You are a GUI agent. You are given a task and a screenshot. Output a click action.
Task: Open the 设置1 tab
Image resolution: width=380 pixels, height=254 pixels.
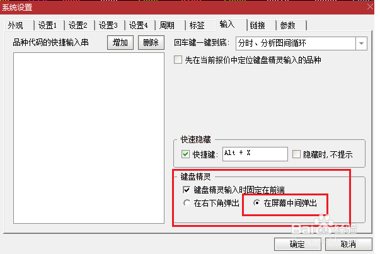[49, 25]
